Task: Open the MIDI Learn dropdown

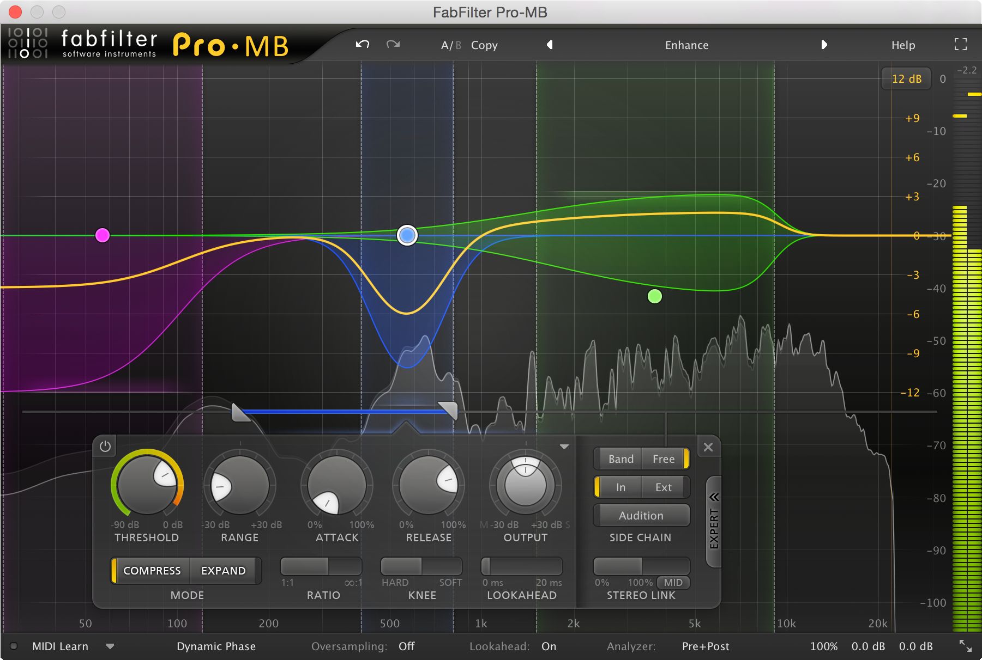Action: click(x=110, y=646)
